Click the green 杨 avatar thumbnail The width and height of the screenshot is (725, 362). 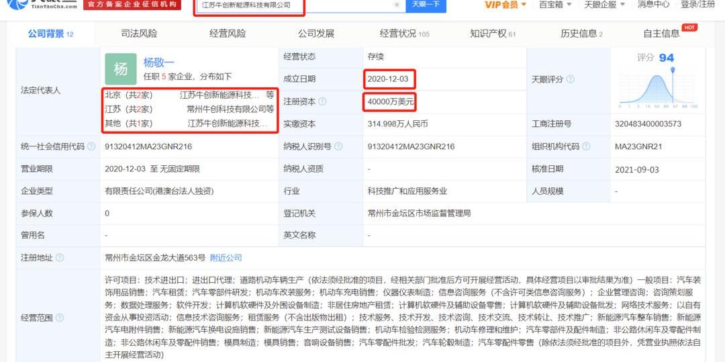click(x=121, y=69)
